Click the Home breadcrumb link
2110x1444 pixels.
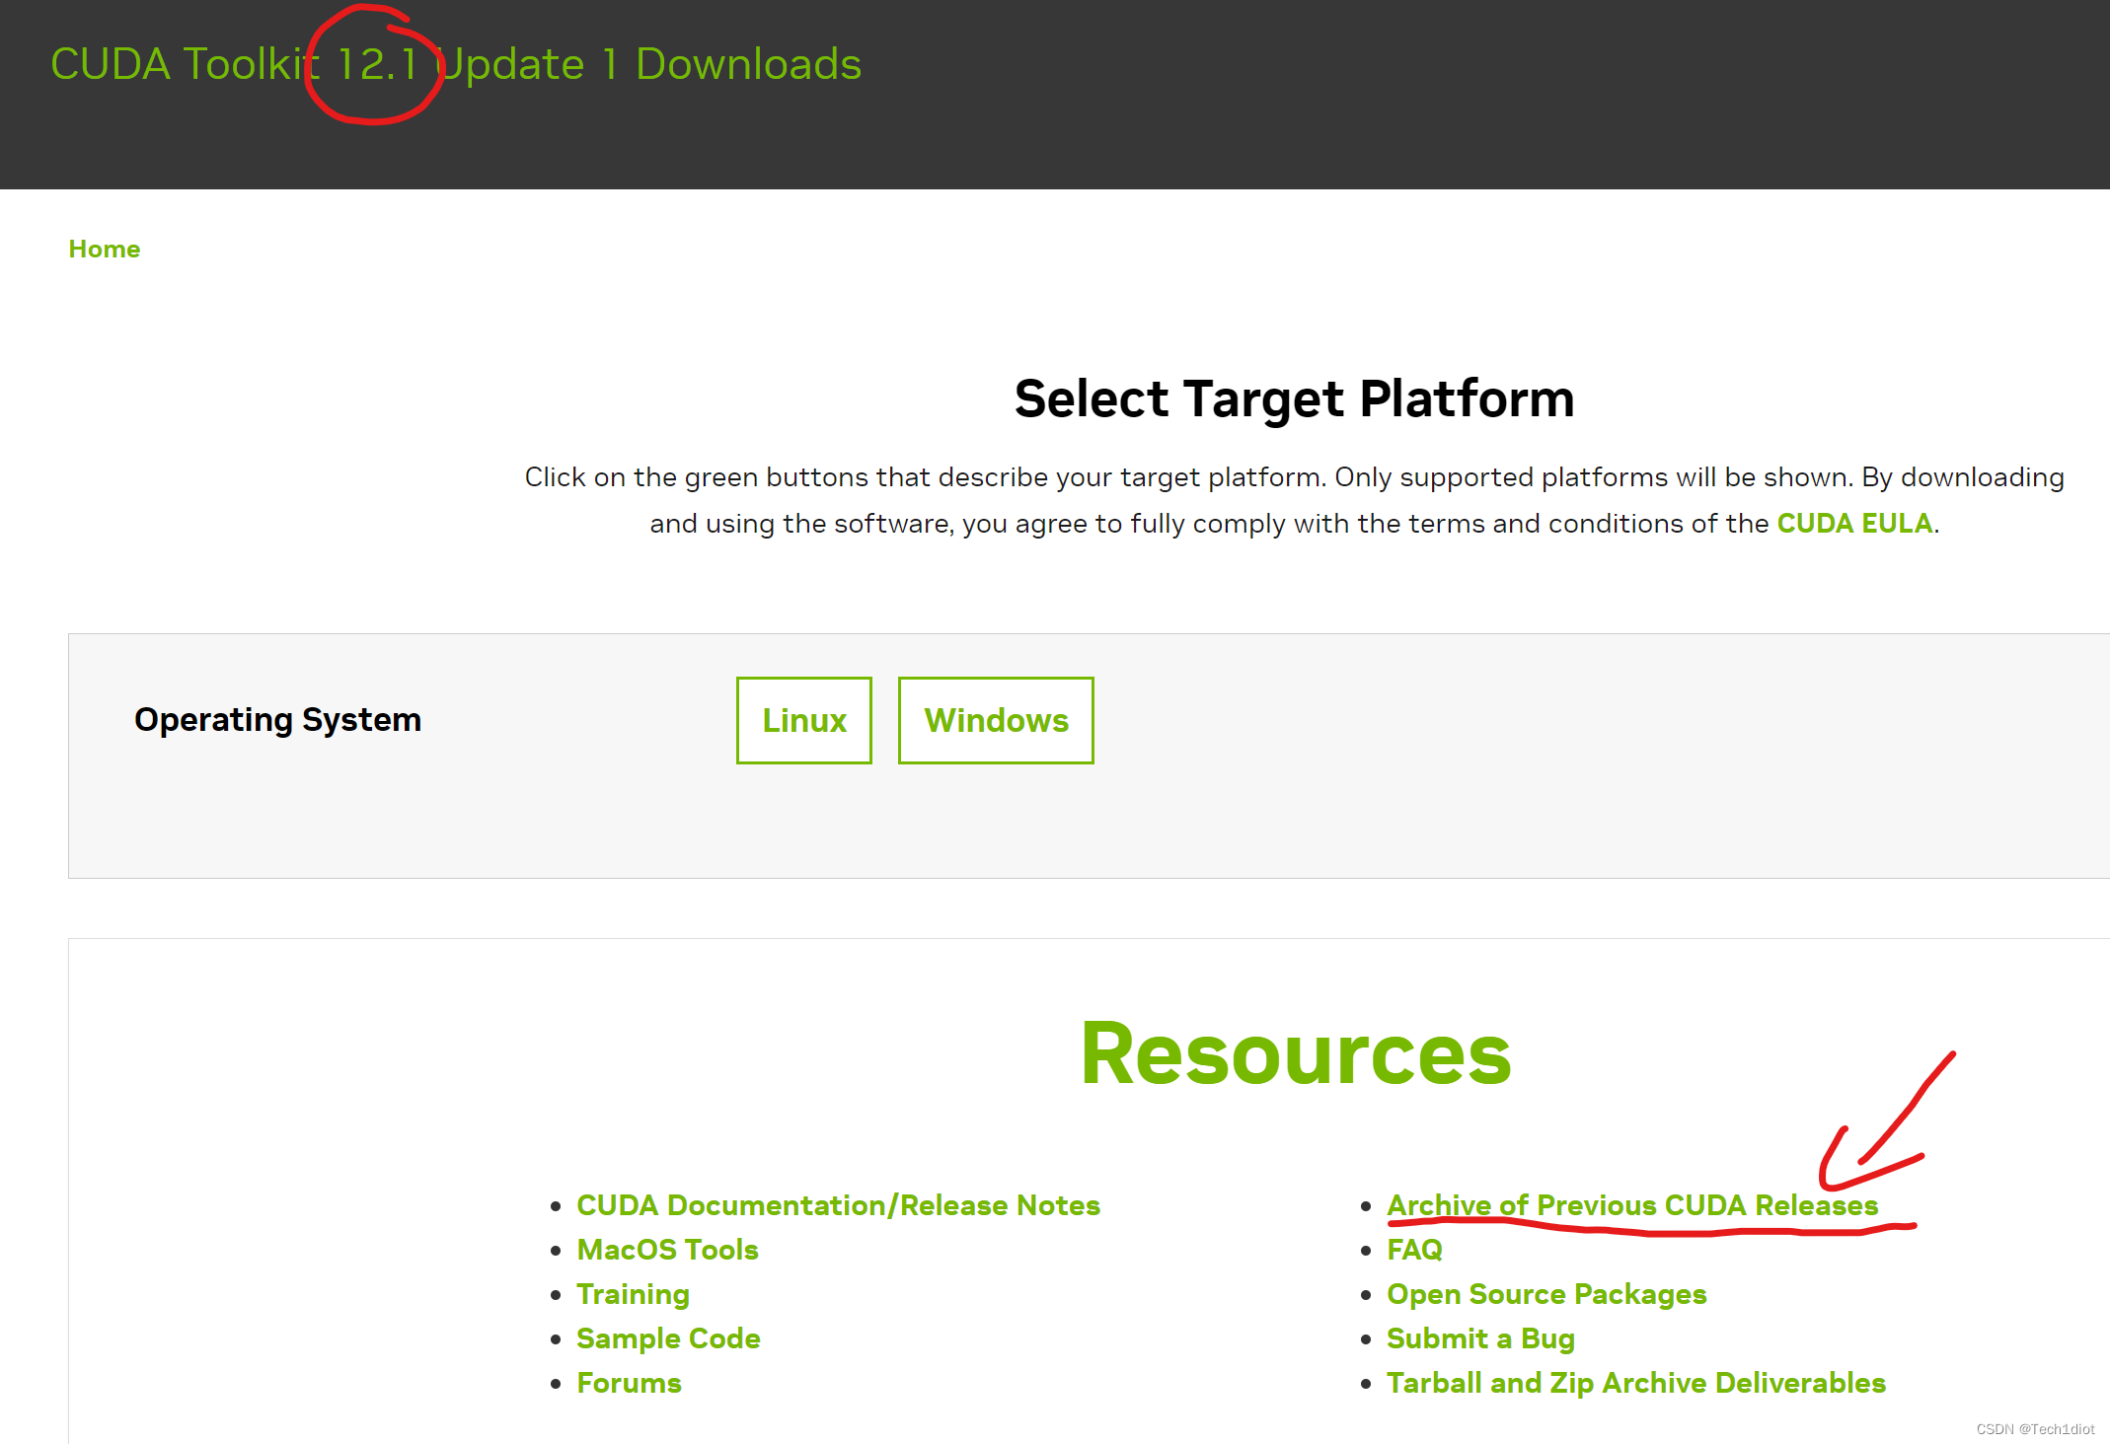(105, 249)
